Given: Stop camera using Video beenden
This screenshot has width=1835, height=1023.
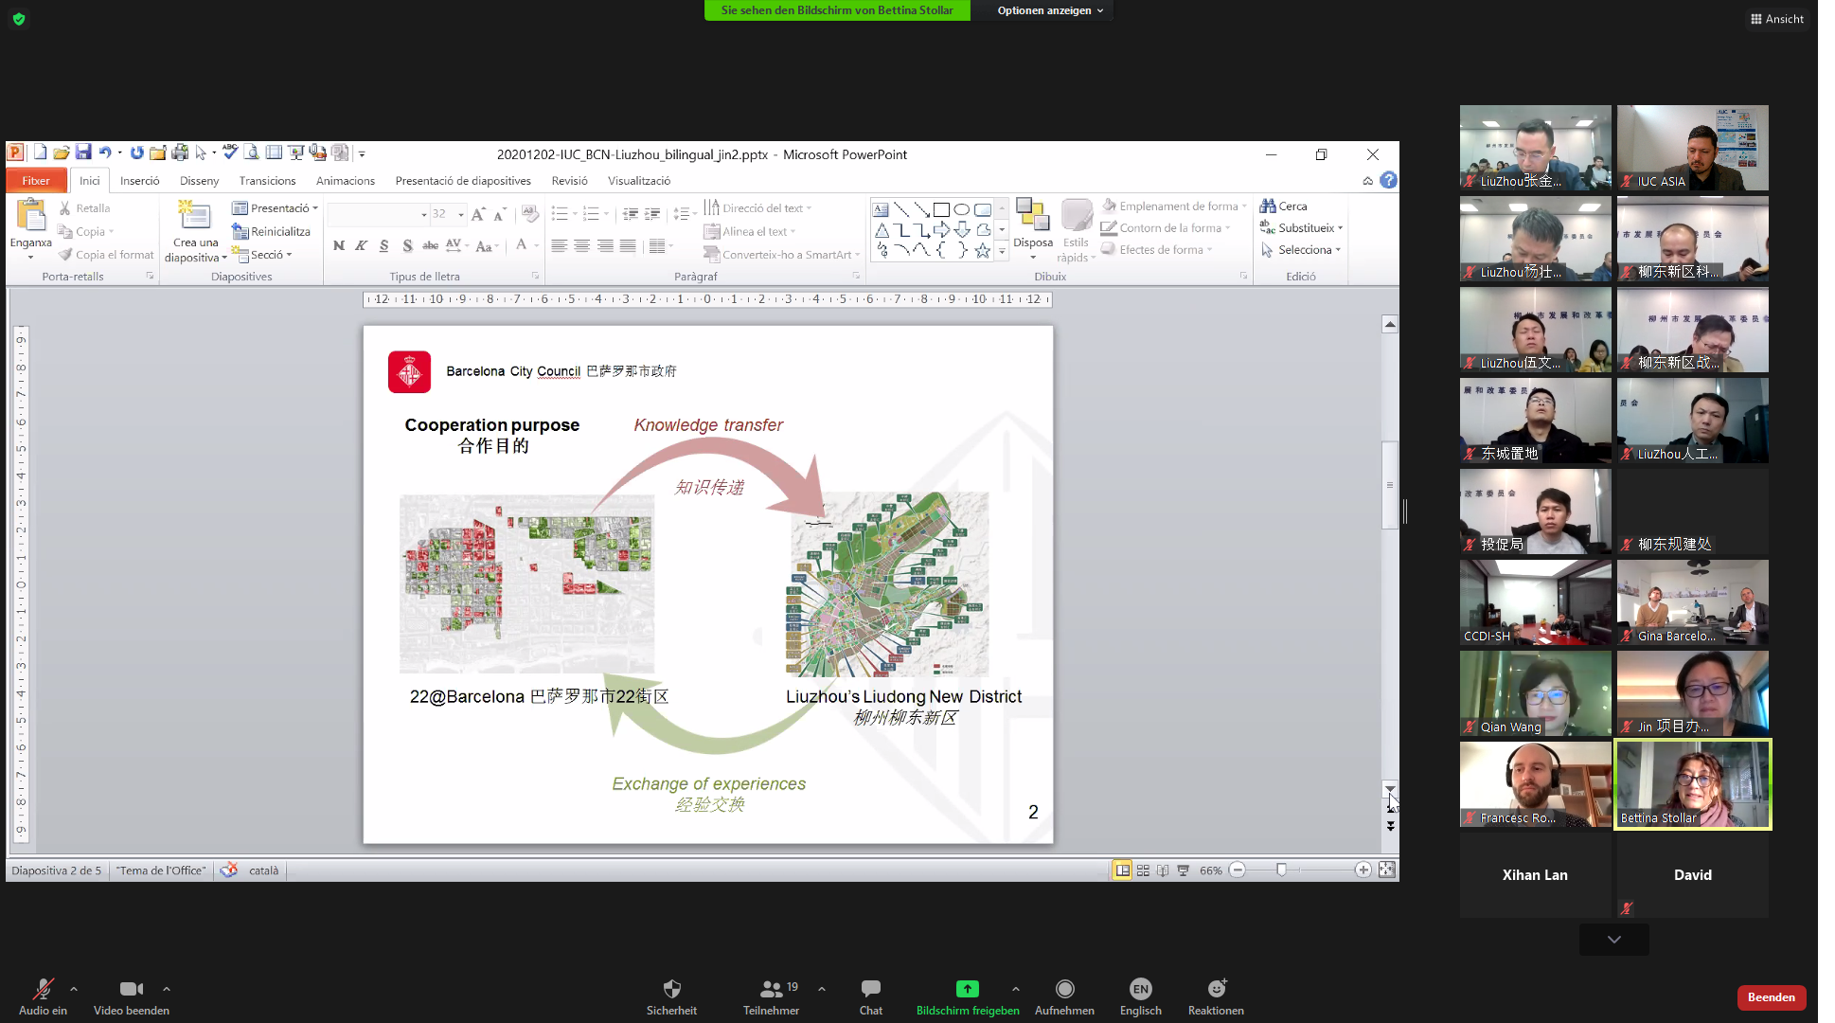Looking at the screenshot, I should point(131,995).
